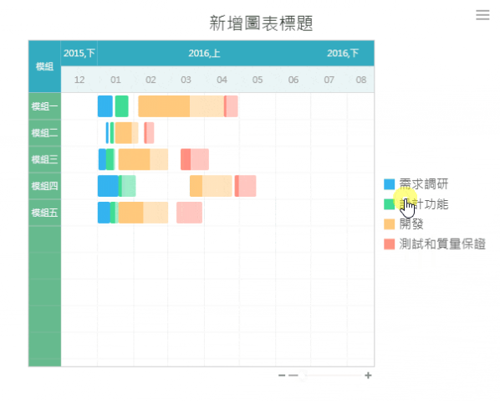Select the 模組三 row label
Image resolution: width=500 pixels, height=401 pixels.
tap(44, 159)
